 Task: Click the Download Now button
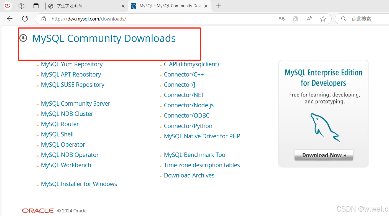click(x=323, y=155)
